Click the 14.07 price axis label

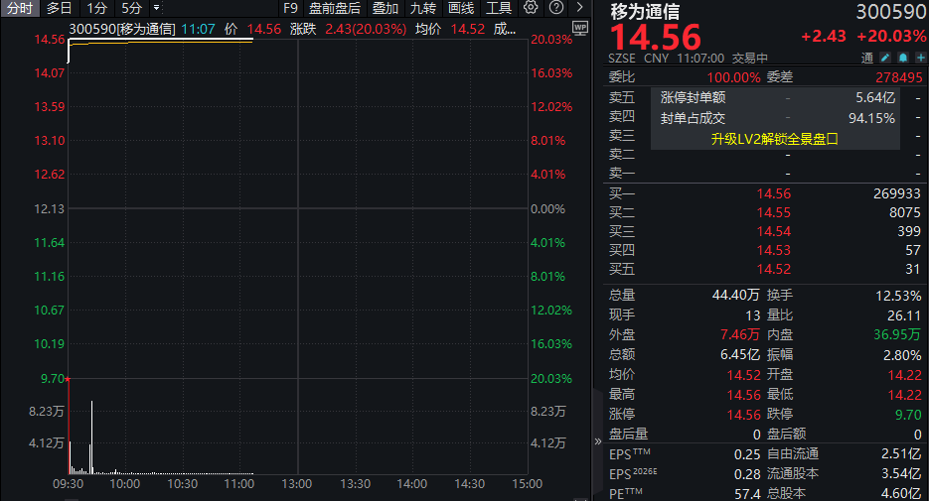[49, 73]
